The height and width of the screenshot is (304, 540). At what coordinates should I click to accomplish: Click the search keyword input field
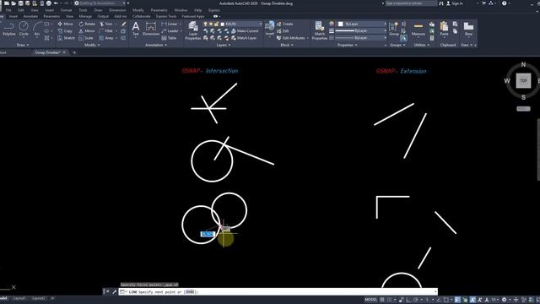pos(411,3)
